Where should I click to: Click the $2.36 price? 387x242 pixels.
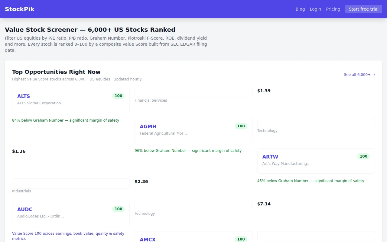[141, 181]
